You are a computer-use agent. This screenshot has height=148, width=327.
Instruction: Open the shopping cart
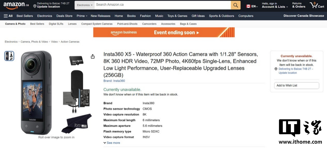[317, 5]
